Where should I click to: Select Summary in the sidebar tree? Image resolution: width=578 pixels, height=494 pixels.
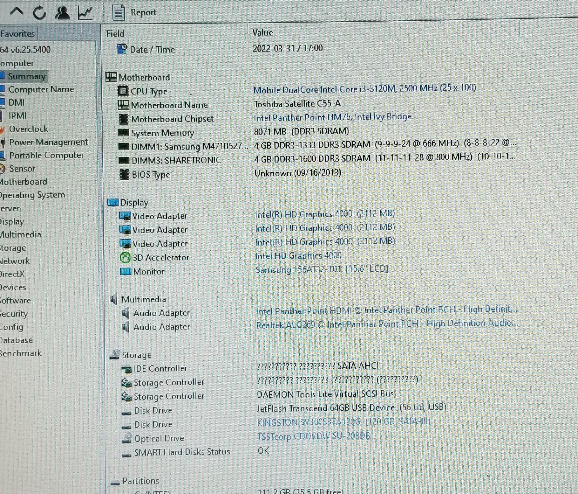tap(27, 76)
